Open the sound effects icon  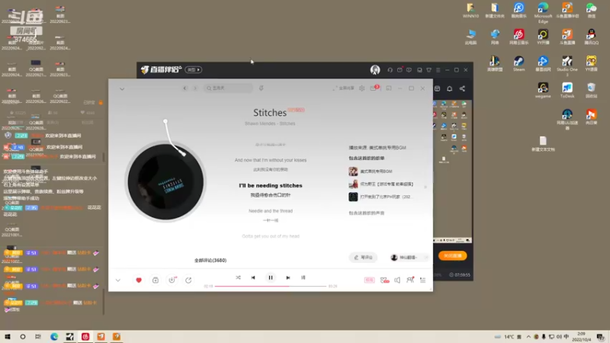click(384, 280)
